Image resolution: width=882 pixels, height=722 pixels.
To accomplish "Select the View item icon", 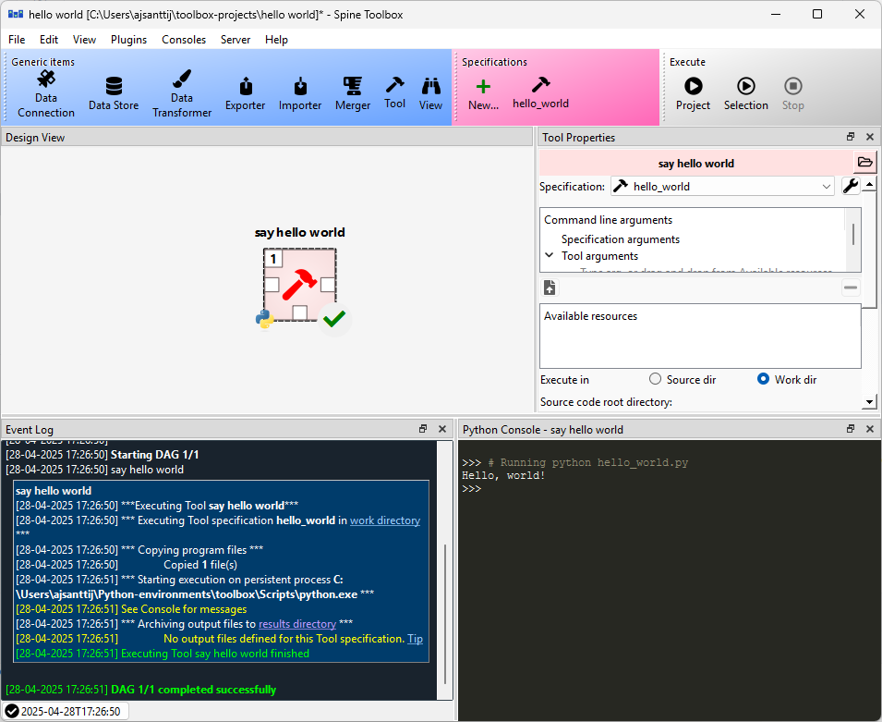I will point(430,86).
